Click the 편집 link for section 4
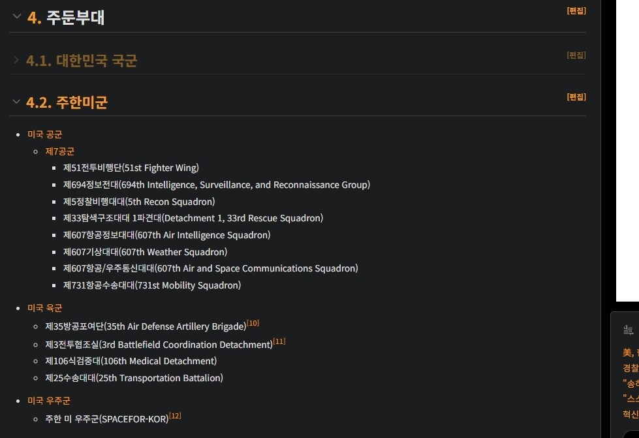 576,11
